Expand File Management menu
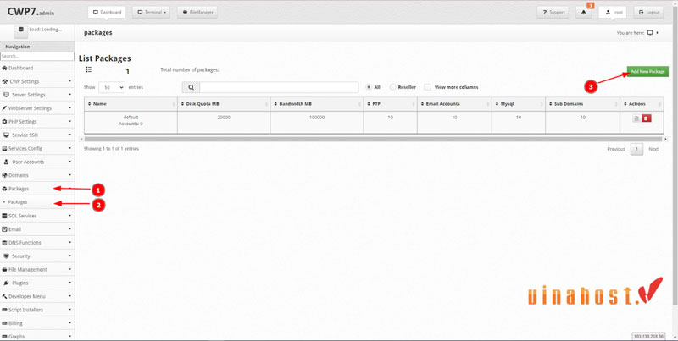Screen dimensions: 678x341 [37, 269]
